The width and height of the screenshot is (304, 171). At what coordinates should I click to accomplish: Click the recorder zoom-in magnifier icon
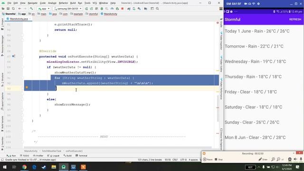[273, 159]
